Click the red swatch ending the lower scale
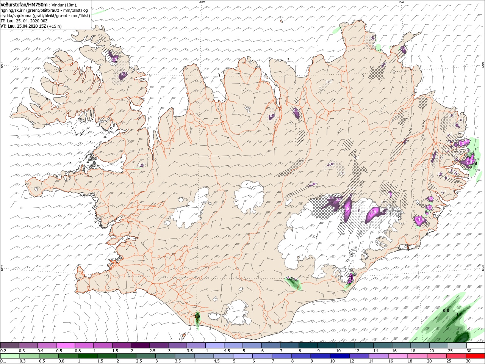The width and height of the screenshot is (485, 364). [475, 356]
